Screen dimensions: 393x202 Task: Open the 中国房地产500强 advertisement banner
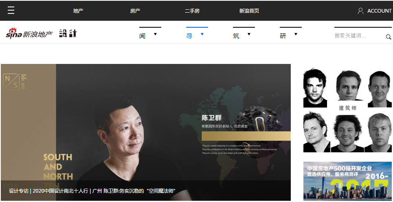[x=347, y=181]
